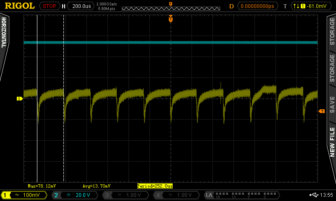Select the horizontal delay value 0.00000000ps
The image size is (336, 201).
257,6
